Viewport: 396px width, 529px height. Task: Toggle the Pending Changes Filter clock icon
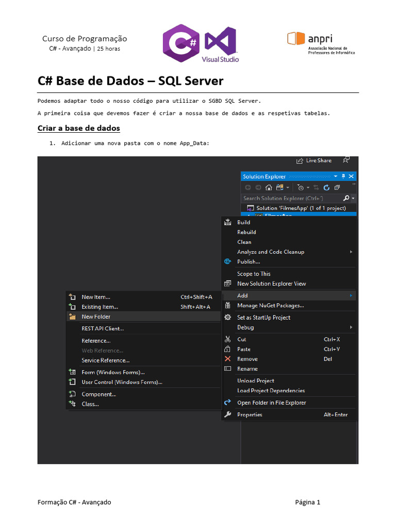click(301, 188)
